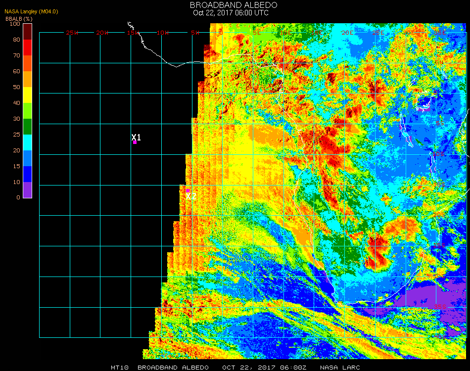
Task: Click the BBALB (%) legend heading
Action: 19,19
